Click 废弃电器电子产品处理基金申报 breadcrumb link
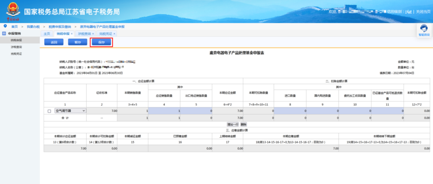This screenshot has width=433, height=184. 102,26
